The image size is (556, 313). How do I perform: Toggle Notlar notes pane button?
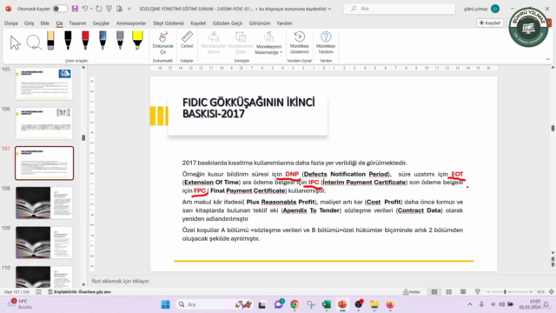tap(412, 292)
